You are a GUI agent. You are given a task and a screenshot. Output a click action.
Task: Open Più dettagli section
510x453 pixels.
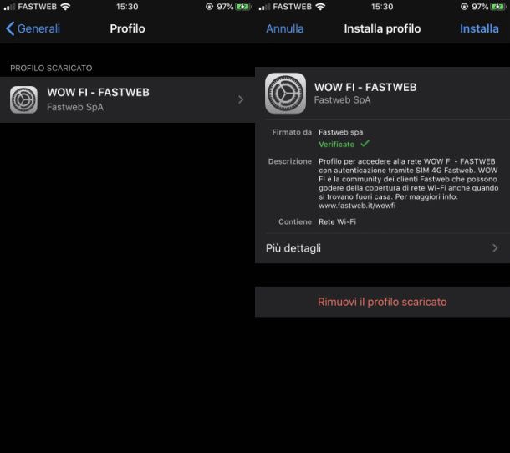click(x=383, y=248)
